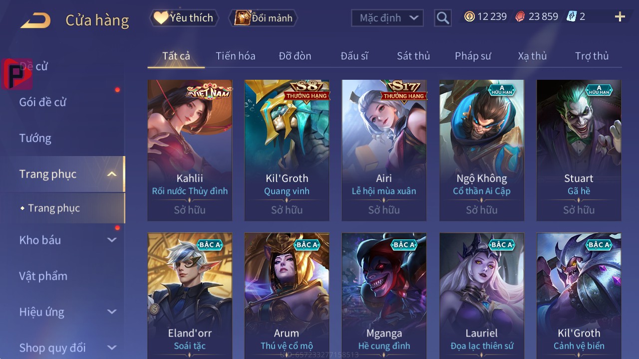Switch to the Sát thủ tab
The width and height of the screenshot is (639, 359).
(x=413, y=56)
